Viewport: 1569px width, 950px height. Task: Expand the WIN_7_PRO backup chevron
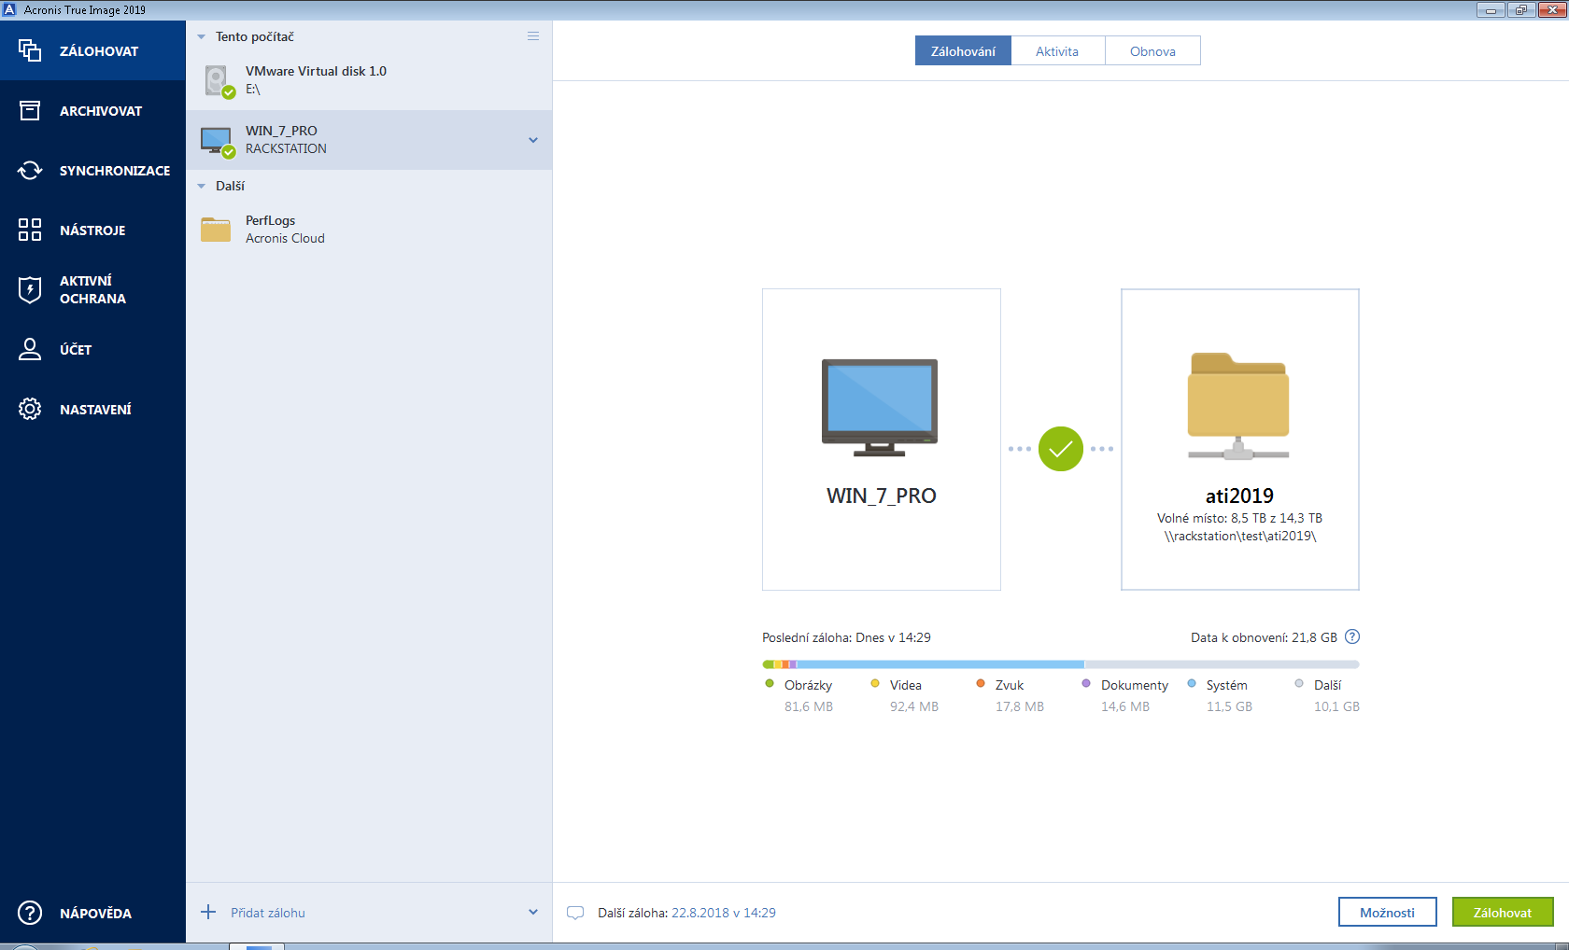point(533,140)
